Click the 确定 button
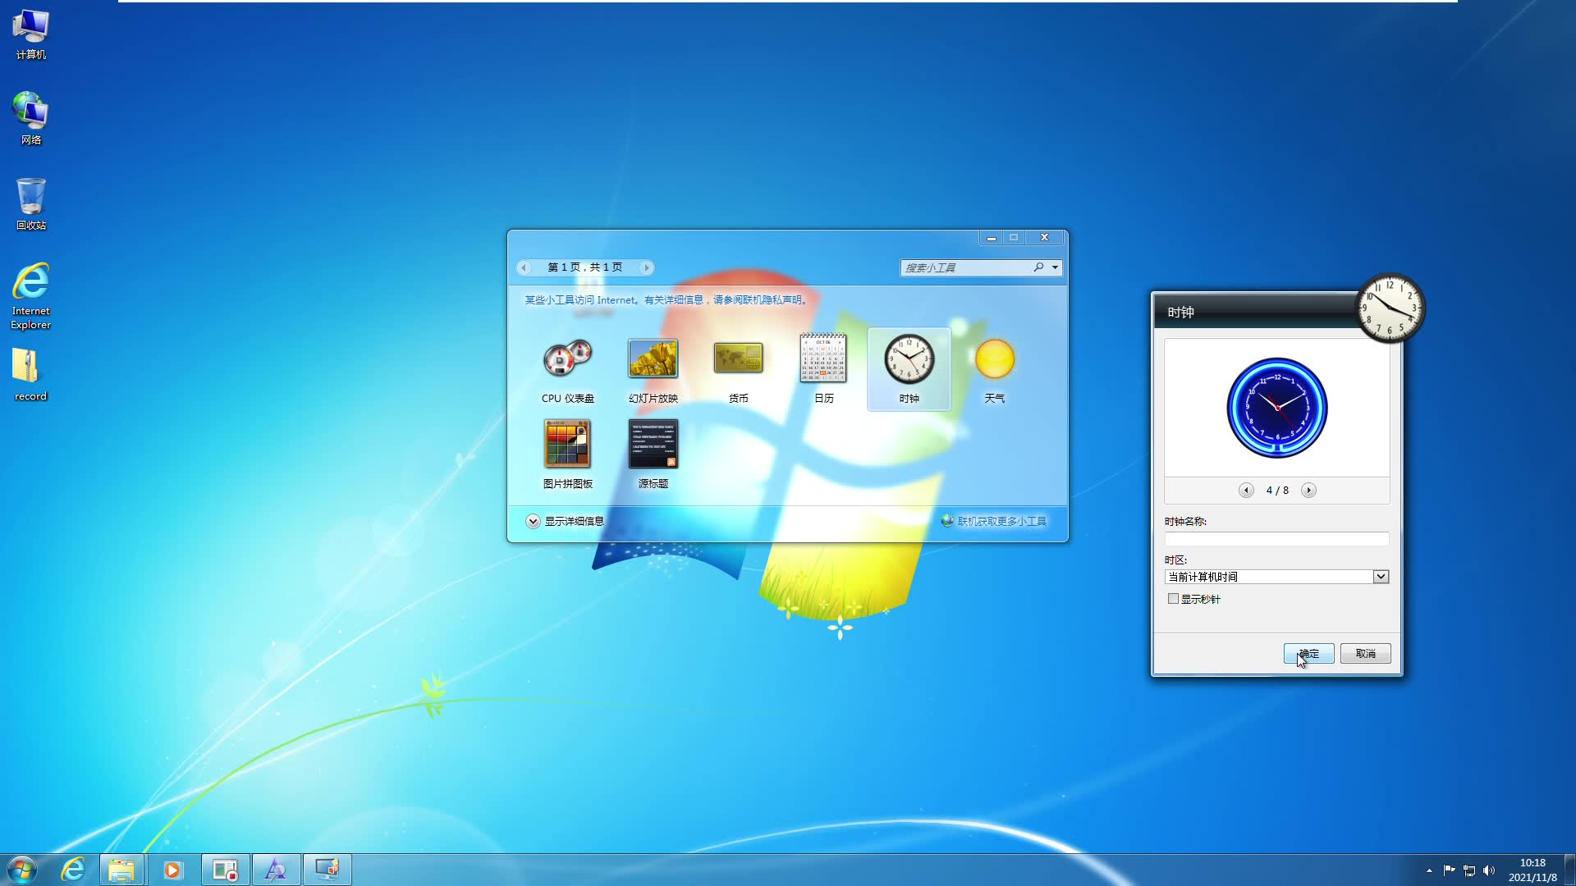This screenshot has width=1576, height=886. [x=1308, y=654]
